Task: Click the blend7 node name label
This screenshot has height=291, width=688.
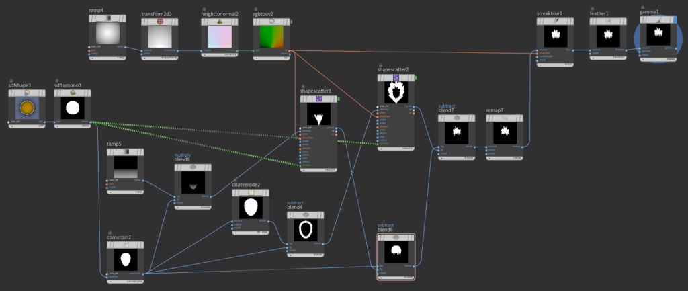Action: click(x=447, y=110)
